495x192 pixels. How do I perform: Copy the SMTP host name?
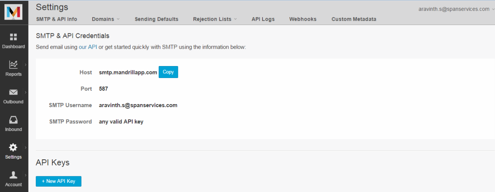click(x=168, y=72)
